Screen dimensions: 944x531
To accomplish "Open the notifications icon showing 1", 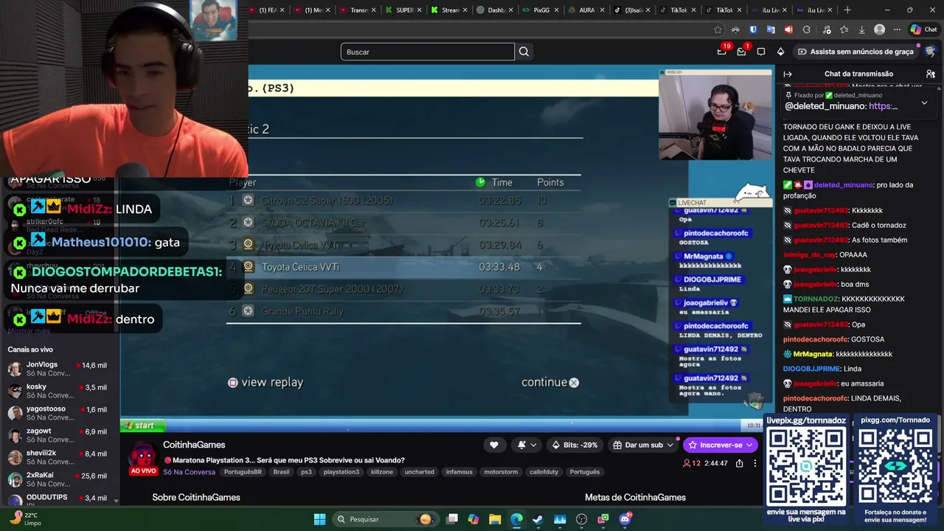I will (x=742, y=52).
